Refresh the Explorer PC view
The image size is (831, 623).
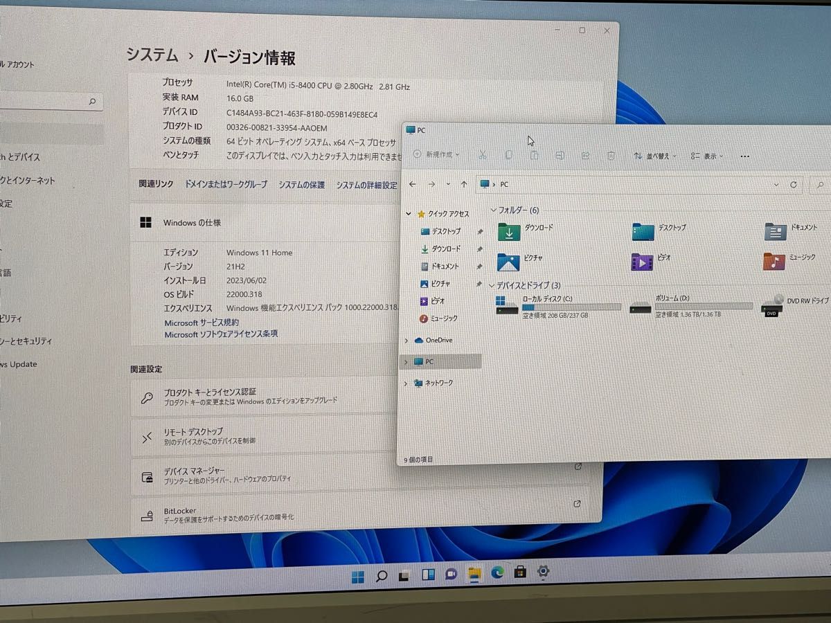pyautogui.click(x=794, y=185)
